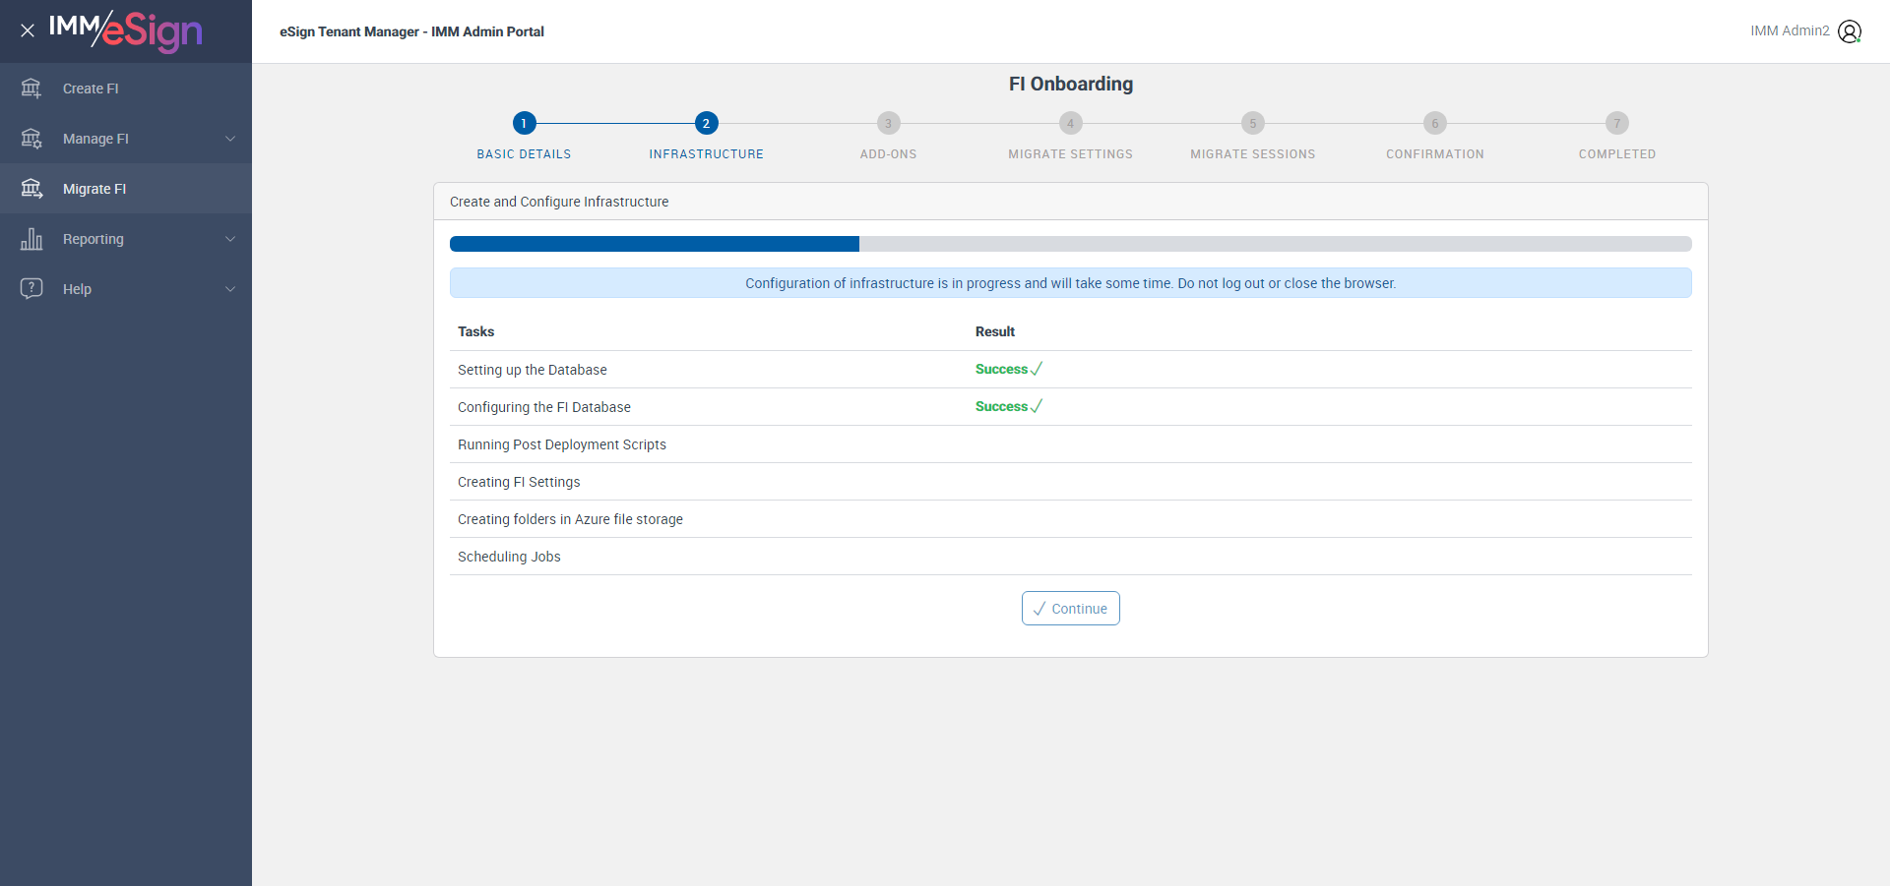Select step 4 Migrate Settings

coord(1070,123)
